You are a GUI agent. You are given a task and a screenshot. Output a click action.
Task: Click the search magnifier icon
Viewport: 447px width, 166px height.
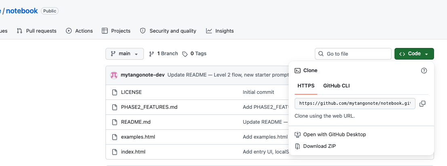(x=321, y=54)
